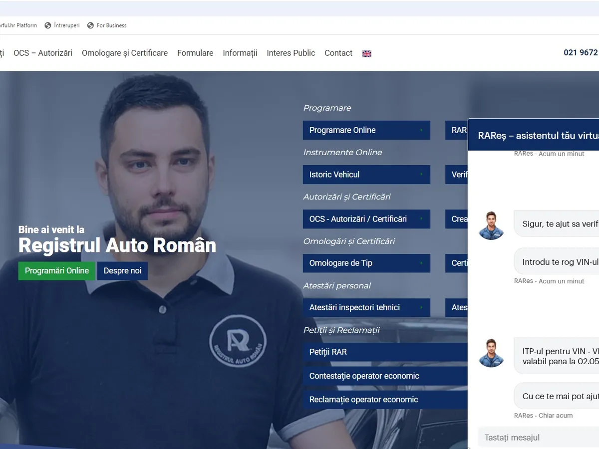Go to the Contact page
Viewport: 599px width, 449px height.
point(338,53)
